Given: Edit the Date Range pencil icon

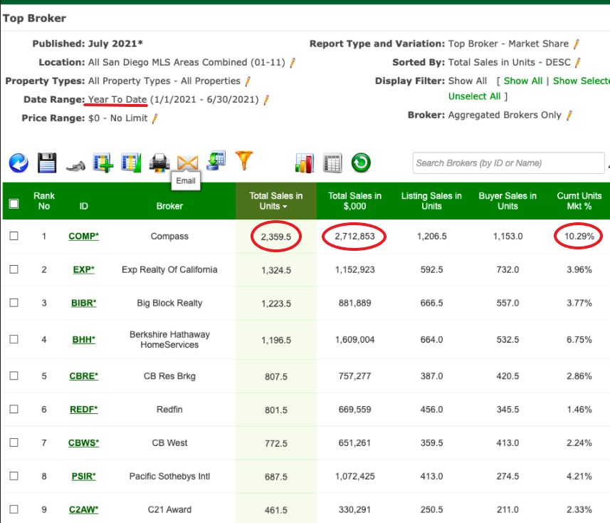Looking at the screenshot, I should point(266,100).
